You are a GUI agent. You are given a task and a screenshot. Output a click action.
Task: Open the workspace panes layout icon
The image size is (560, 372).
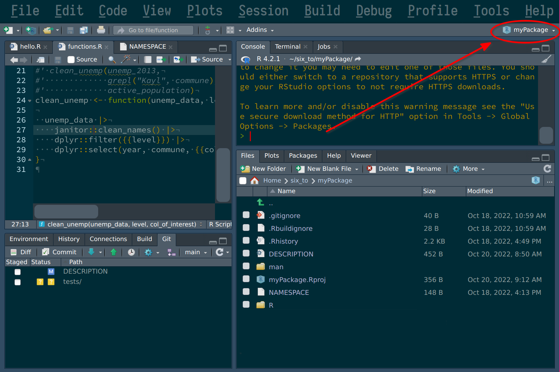230,30
